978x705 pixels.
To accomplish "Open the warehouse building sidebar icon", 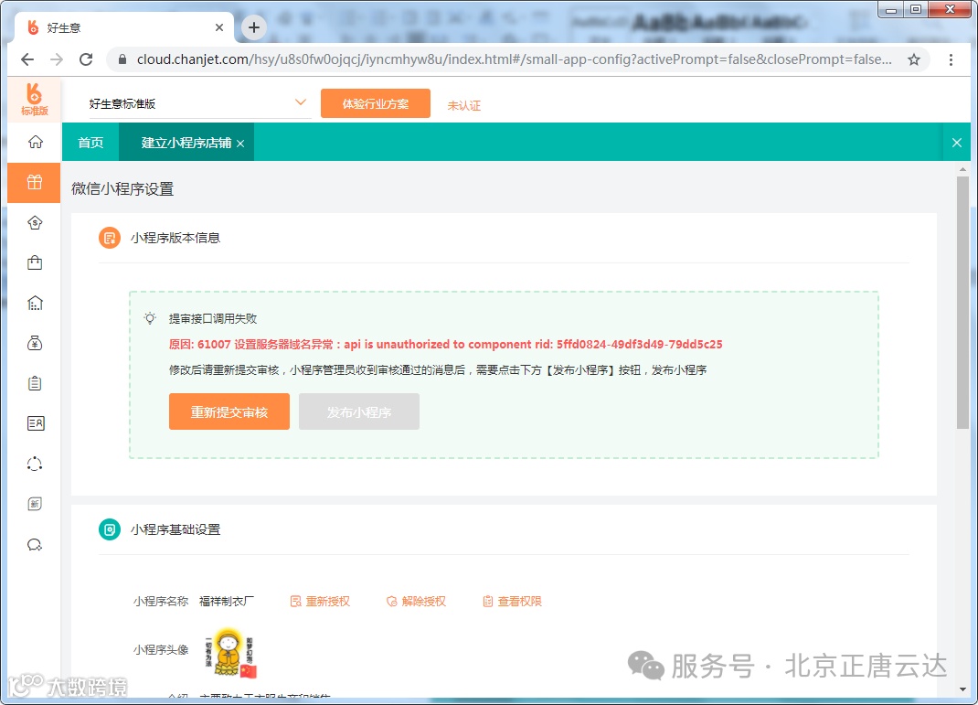I will click(35, 304).
